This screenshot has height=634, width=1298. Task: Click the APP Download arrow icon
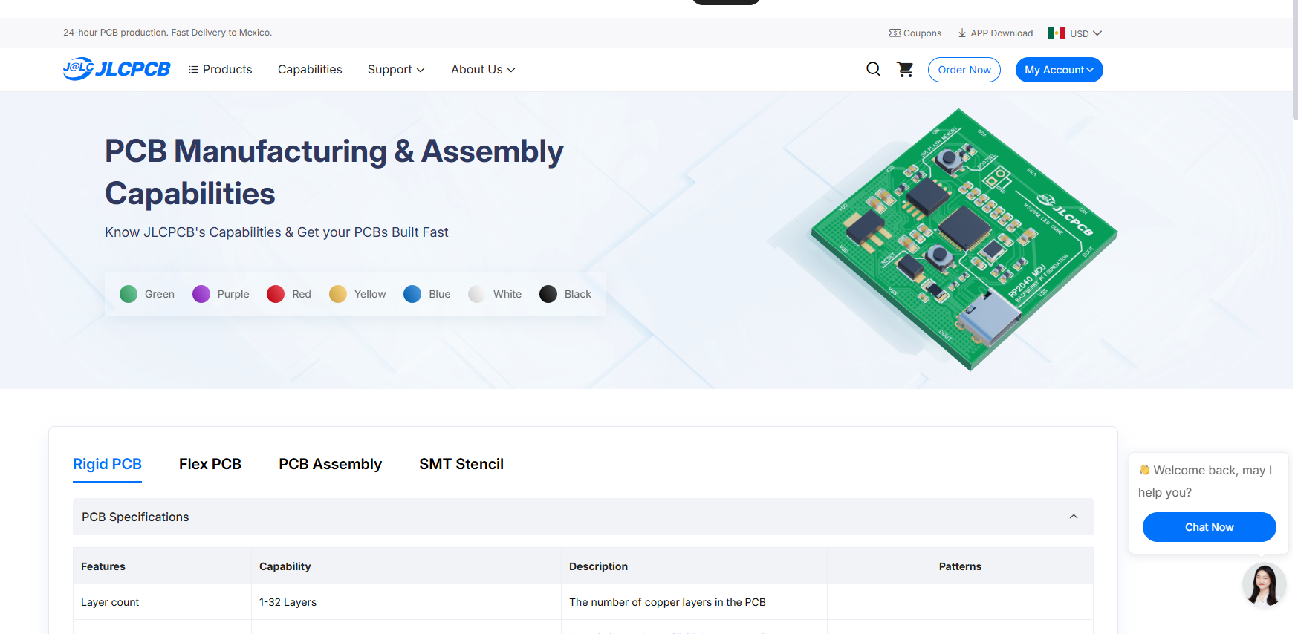click(962, 33)
